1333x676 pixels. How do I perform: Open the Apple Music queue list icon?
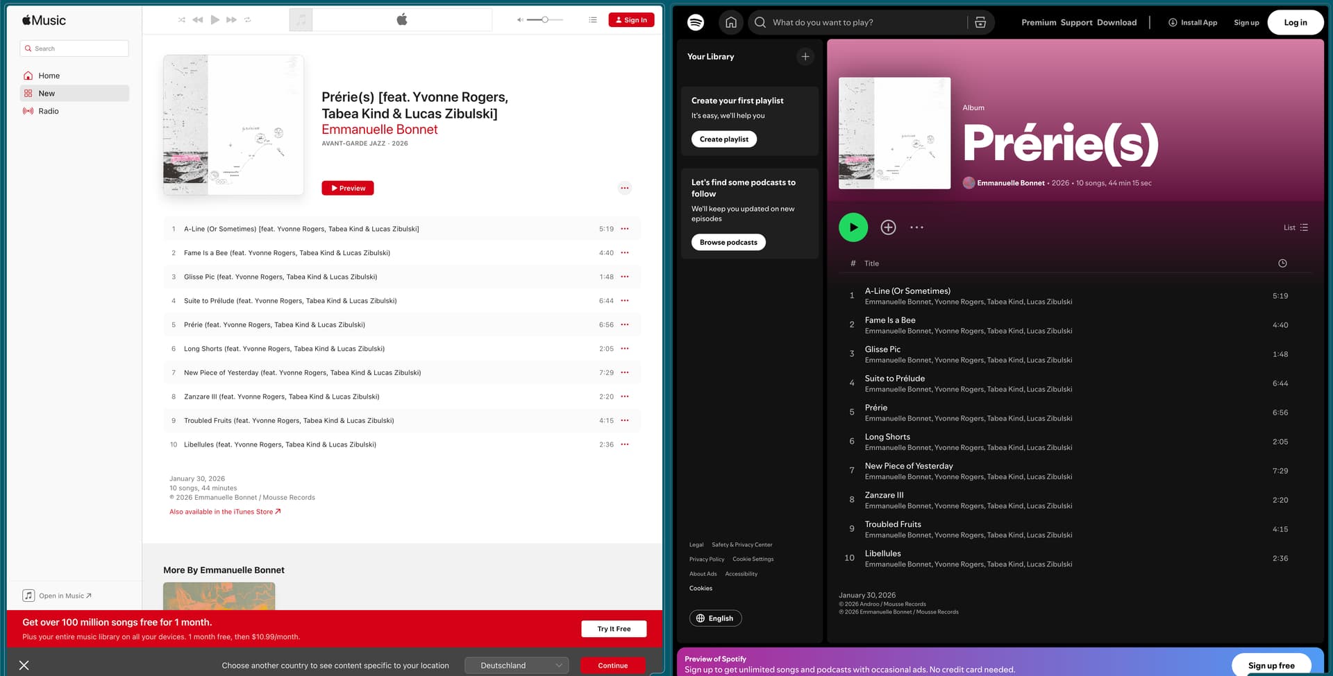point(592,20)
